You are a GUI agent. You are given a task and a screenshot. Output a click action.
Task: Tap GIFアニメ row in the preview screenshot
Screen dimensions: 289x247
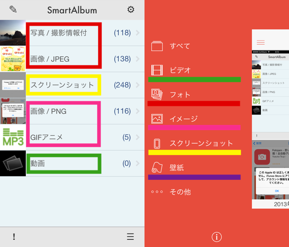tap(270, 101)
